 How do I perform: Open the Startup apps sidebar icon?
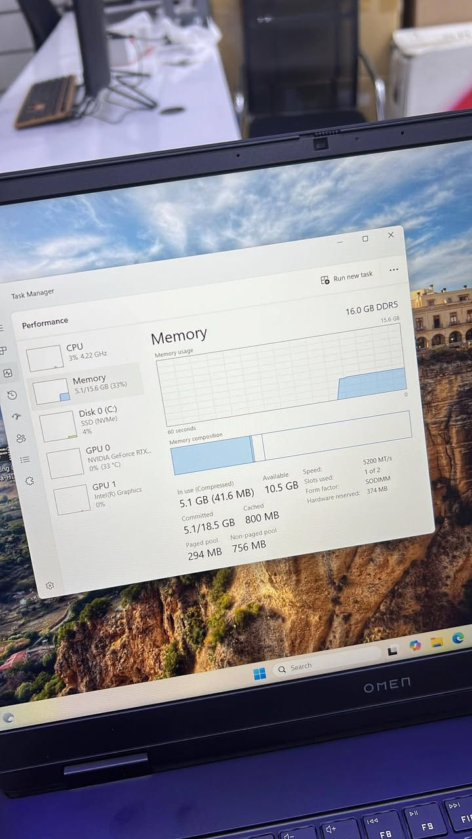(x=16, y=416)
